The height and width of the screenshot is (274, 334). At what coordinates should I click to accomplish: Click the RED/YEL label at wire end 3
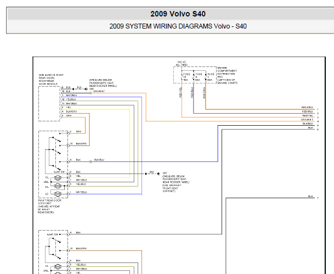point(308,115)
